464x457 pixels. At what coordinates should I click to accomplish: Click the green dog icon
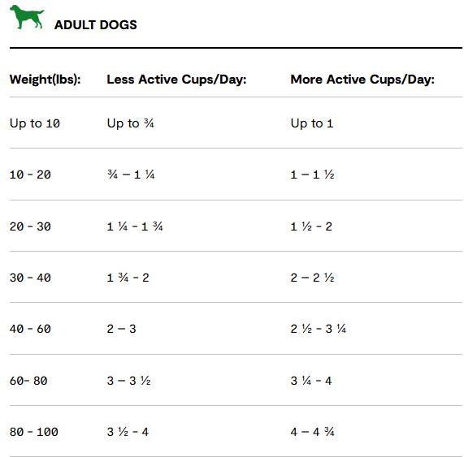(x=27, y=17)
